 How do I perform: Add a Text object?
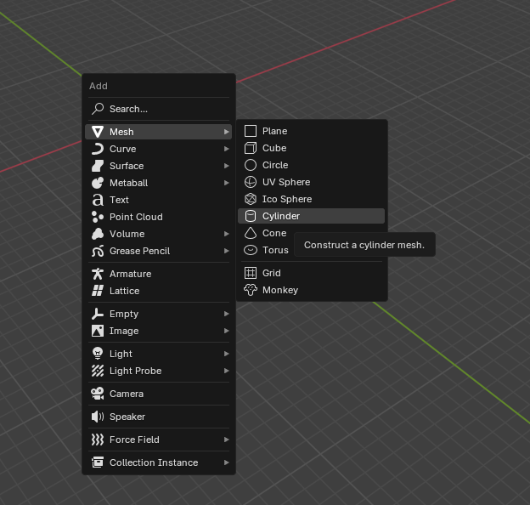(119, 200)
